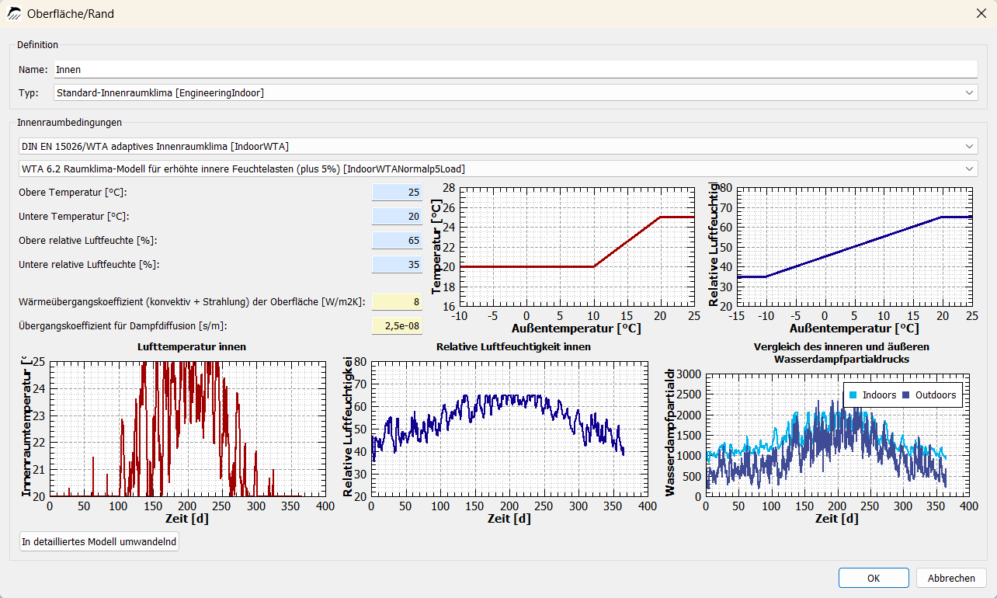This screenshot has width=997, height=598.
Task: Click the Lufttemperatur innen chart title
Action: tap(192, 346)
